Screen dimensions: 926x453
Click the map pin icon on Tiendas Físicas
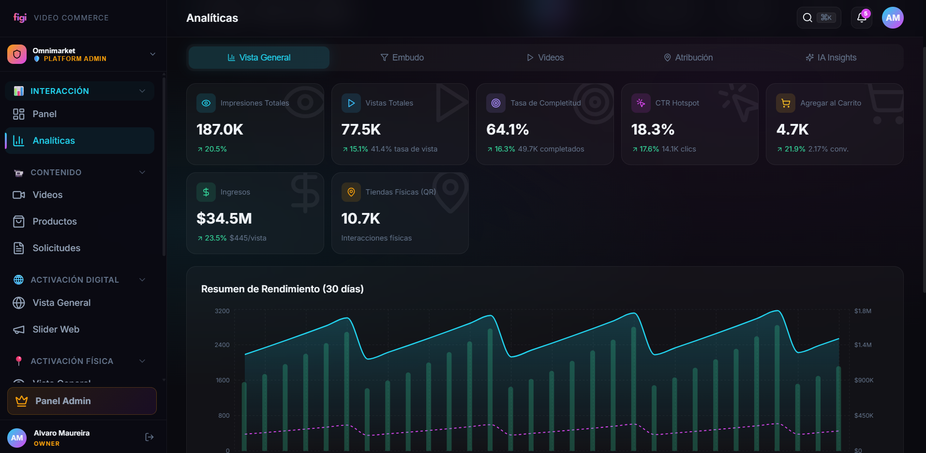351,192
